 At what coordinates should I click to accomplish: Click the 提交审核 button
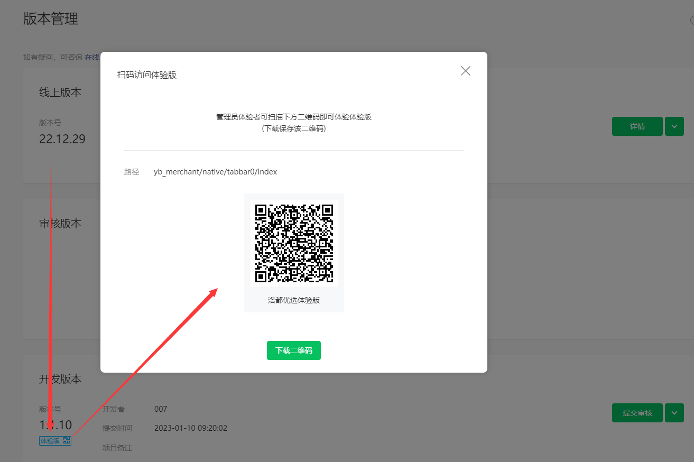click(637, 413)
